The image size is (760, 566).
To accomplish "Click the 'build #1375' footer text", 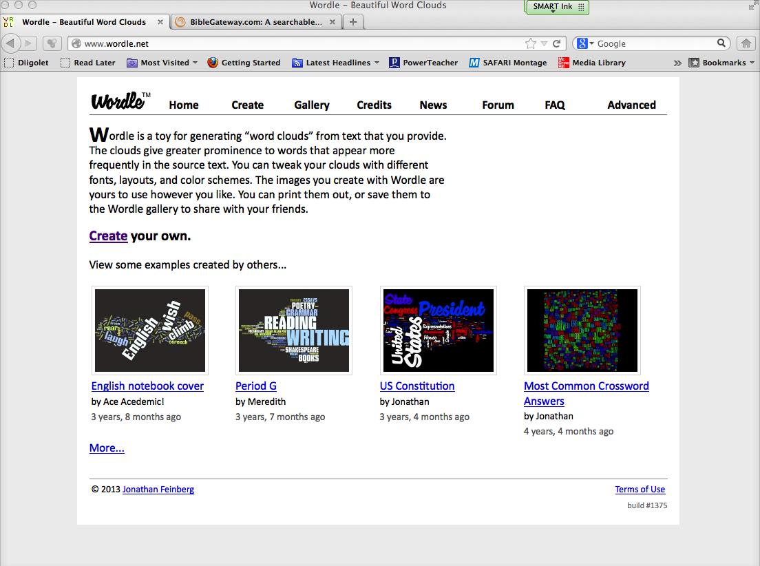I will (647, 505).
